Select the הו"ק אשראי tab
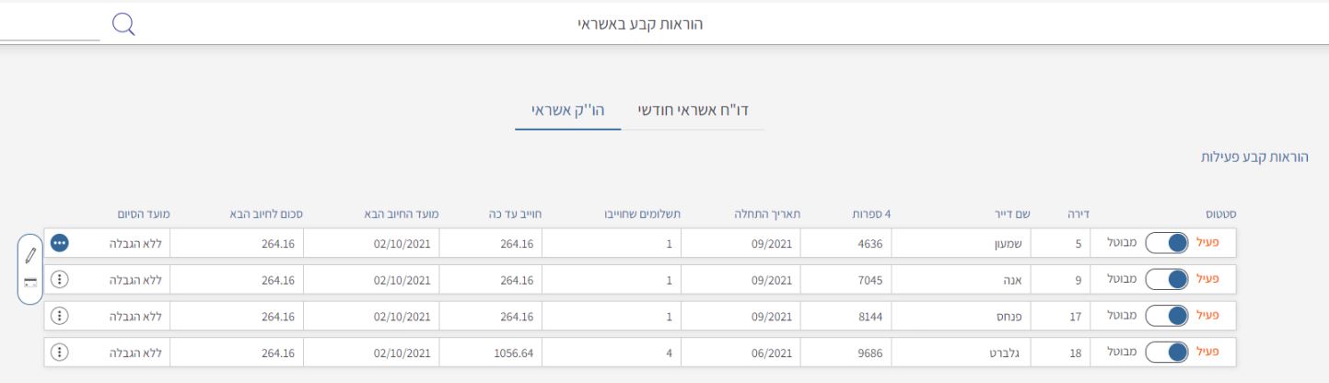The width and height of the screenshot is (1329, 383). point(567,110)
